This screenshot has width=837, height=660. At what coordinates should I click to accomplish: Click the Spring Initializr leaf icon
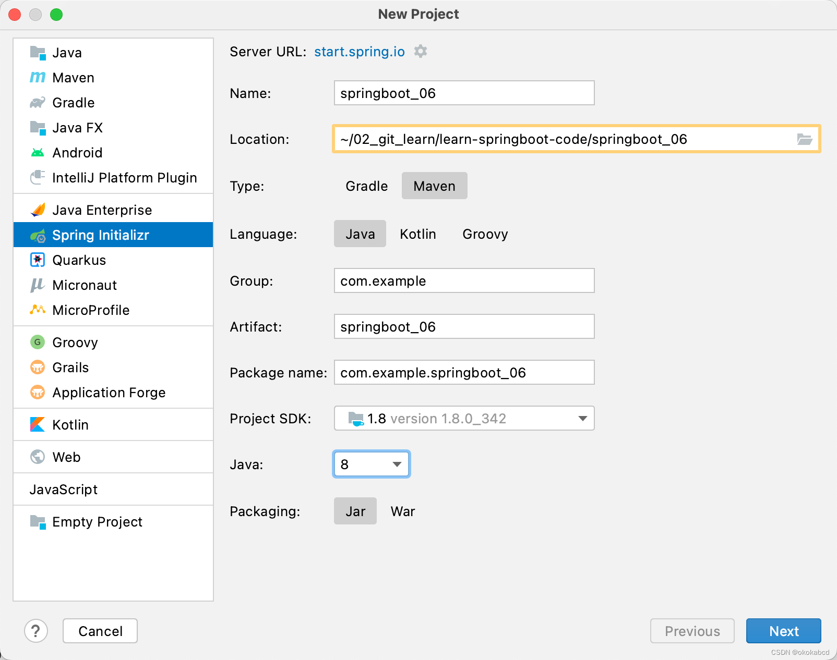click(x=38, y=235)
